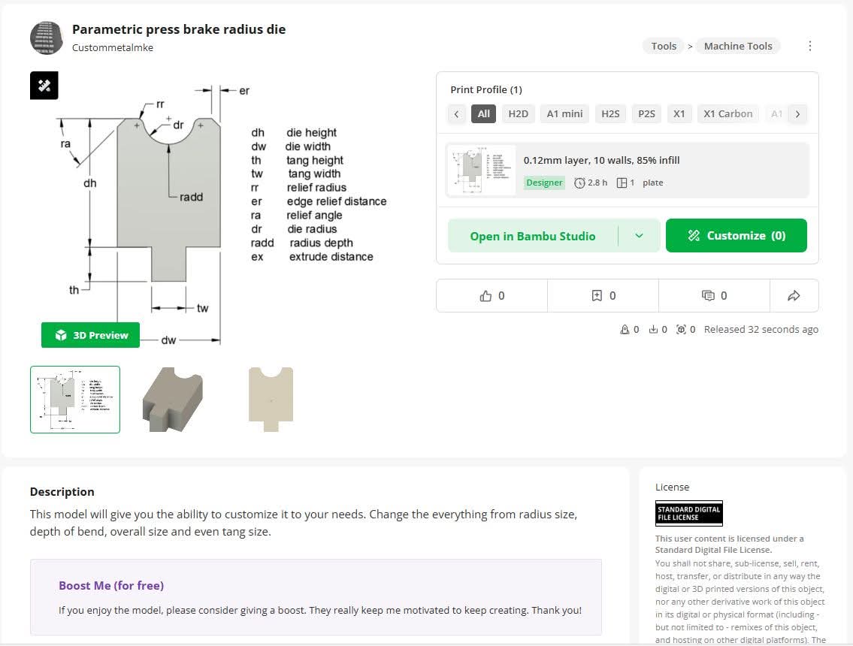Select the gray 3D render thumbnail
This screenshot has height=646, width=853.
(173, 399)
